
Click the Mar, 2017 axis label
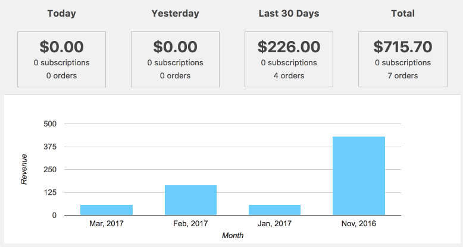107,224
